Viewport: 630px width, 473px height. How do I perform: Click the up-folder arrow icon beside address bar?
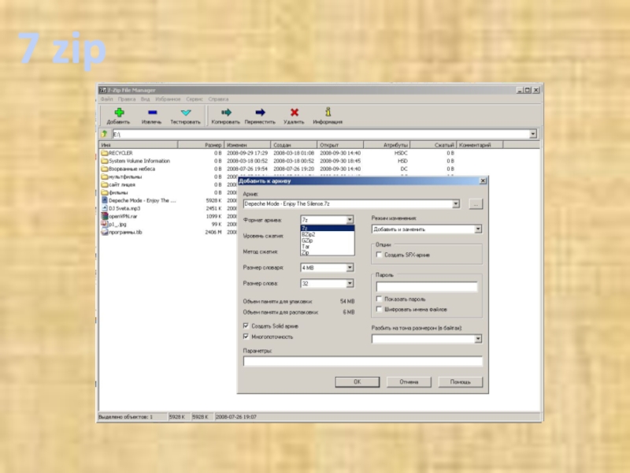coord(105,134)
